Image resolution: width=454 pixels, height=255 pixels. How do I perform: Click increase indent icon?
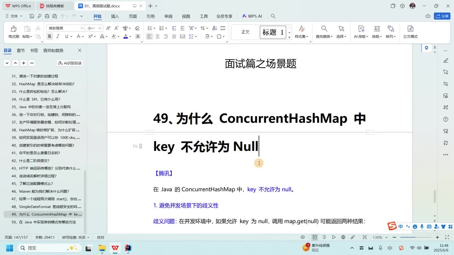pos(182,28)
